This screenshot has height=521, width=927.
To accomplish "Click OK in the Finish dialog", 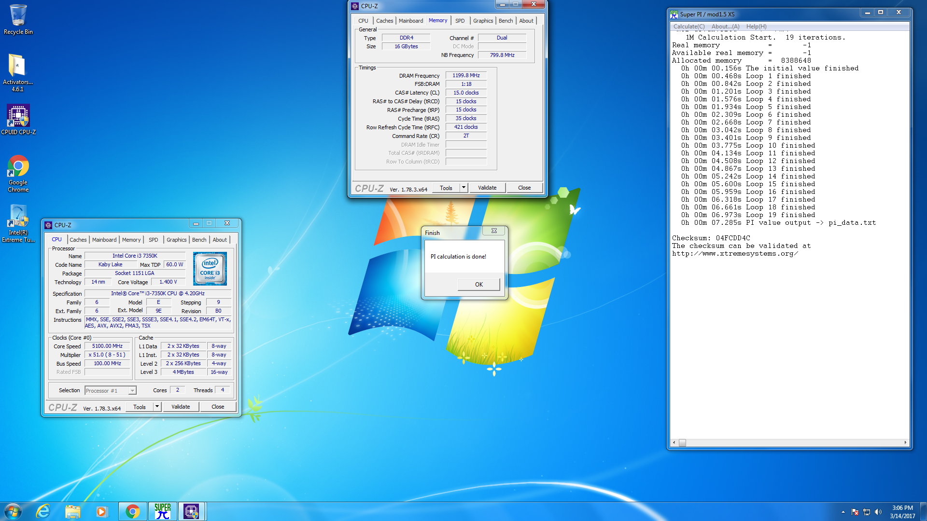I will [x=478, y=284].
